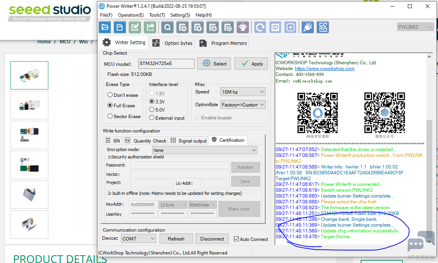Click the Power Writer title bar app icon
438x263 pixels.
[x=102, y=6]
